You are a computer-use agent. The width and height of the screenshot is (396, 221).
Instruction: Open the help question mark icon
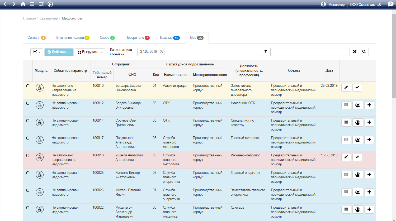click(x=390, y=4)
